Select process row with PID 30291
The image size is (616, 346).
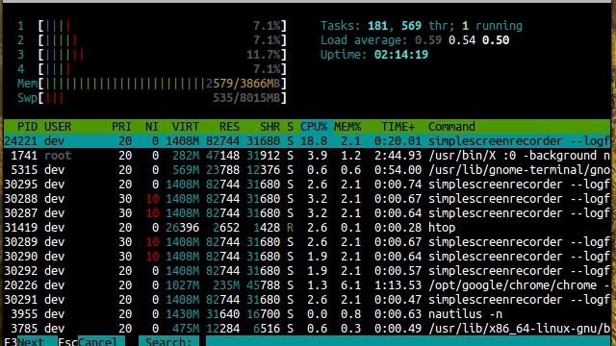(x=307, y=300)
